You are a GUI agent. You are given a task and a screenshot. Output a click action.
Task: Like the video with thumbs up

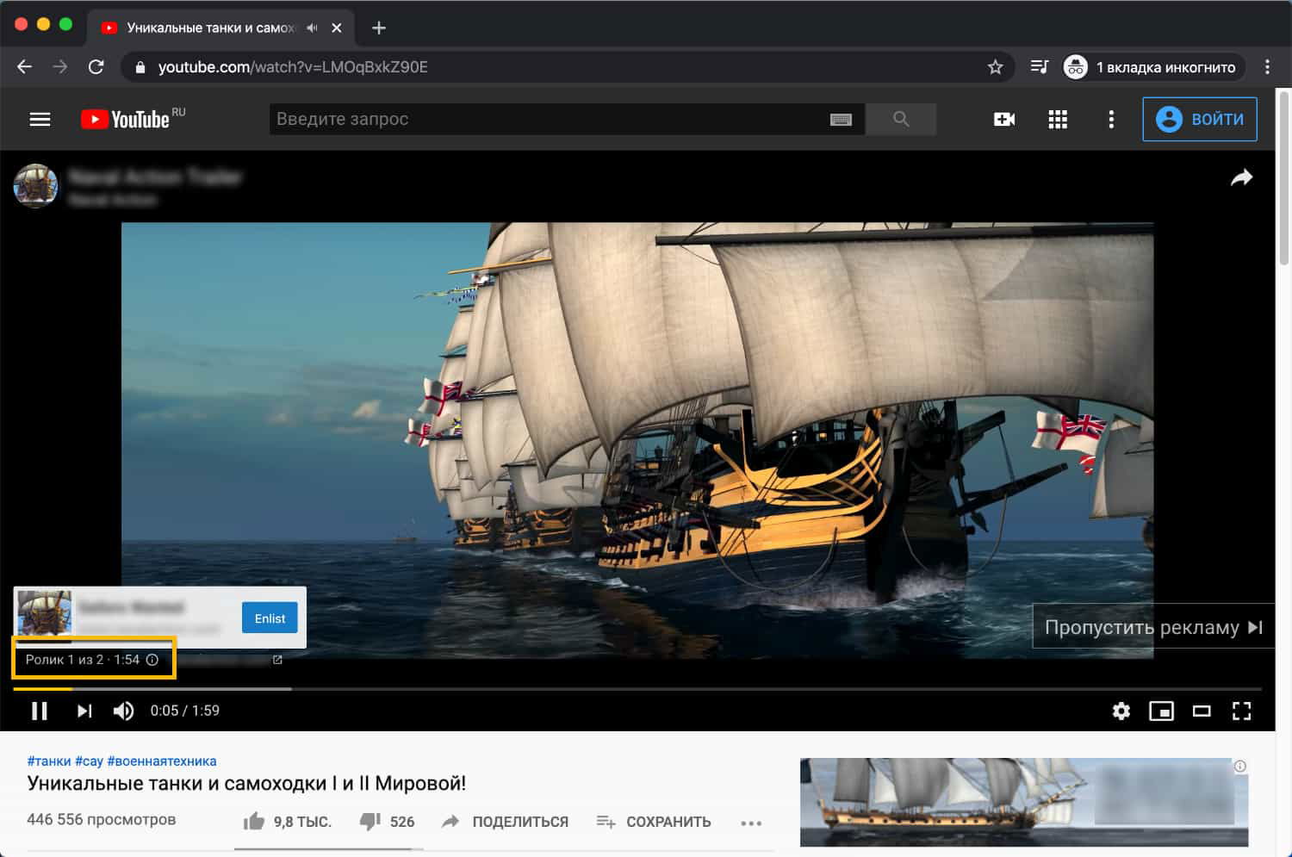click(x=254, y=821)
